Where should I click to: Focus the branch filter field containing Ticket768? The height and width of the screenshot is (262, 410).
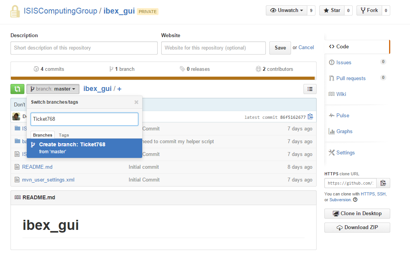click(x=84, y=119)
